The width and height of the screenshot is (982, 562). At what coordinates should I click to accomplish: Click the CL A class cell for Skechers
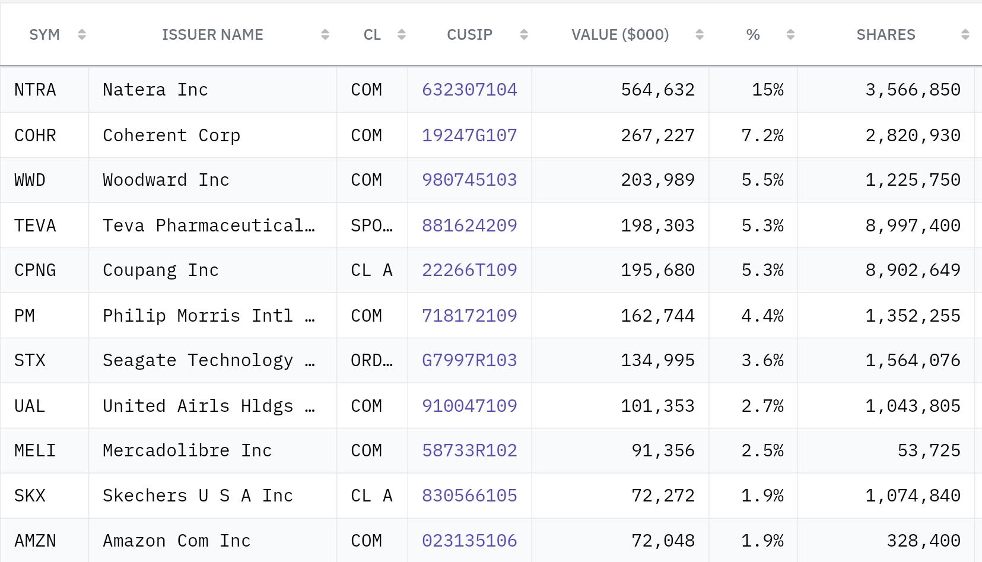pos(372,496)
